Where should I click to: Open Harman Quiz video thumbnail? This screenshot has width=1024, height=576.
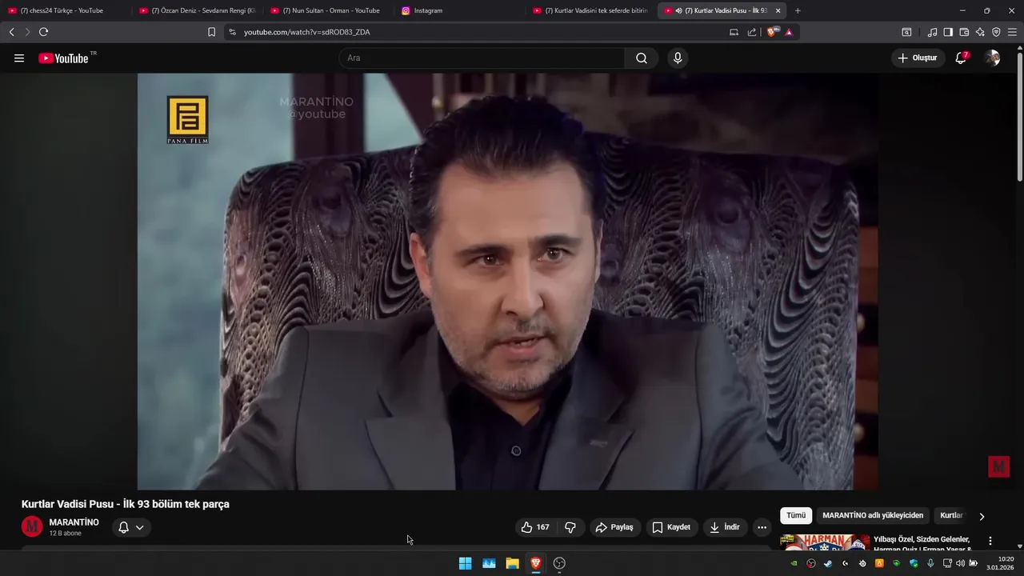coord(825,542)
